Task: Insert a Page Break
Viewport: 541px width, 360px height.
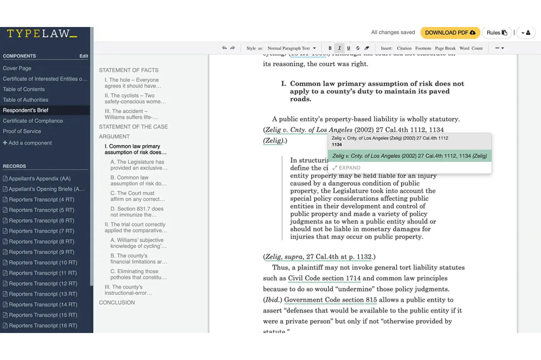Action: pyautogui.click(x=445, y=48)
